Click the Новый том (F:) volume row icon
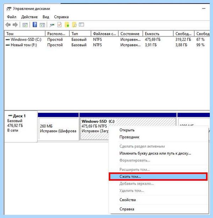The image size is (213, 218). click(8, 45)
